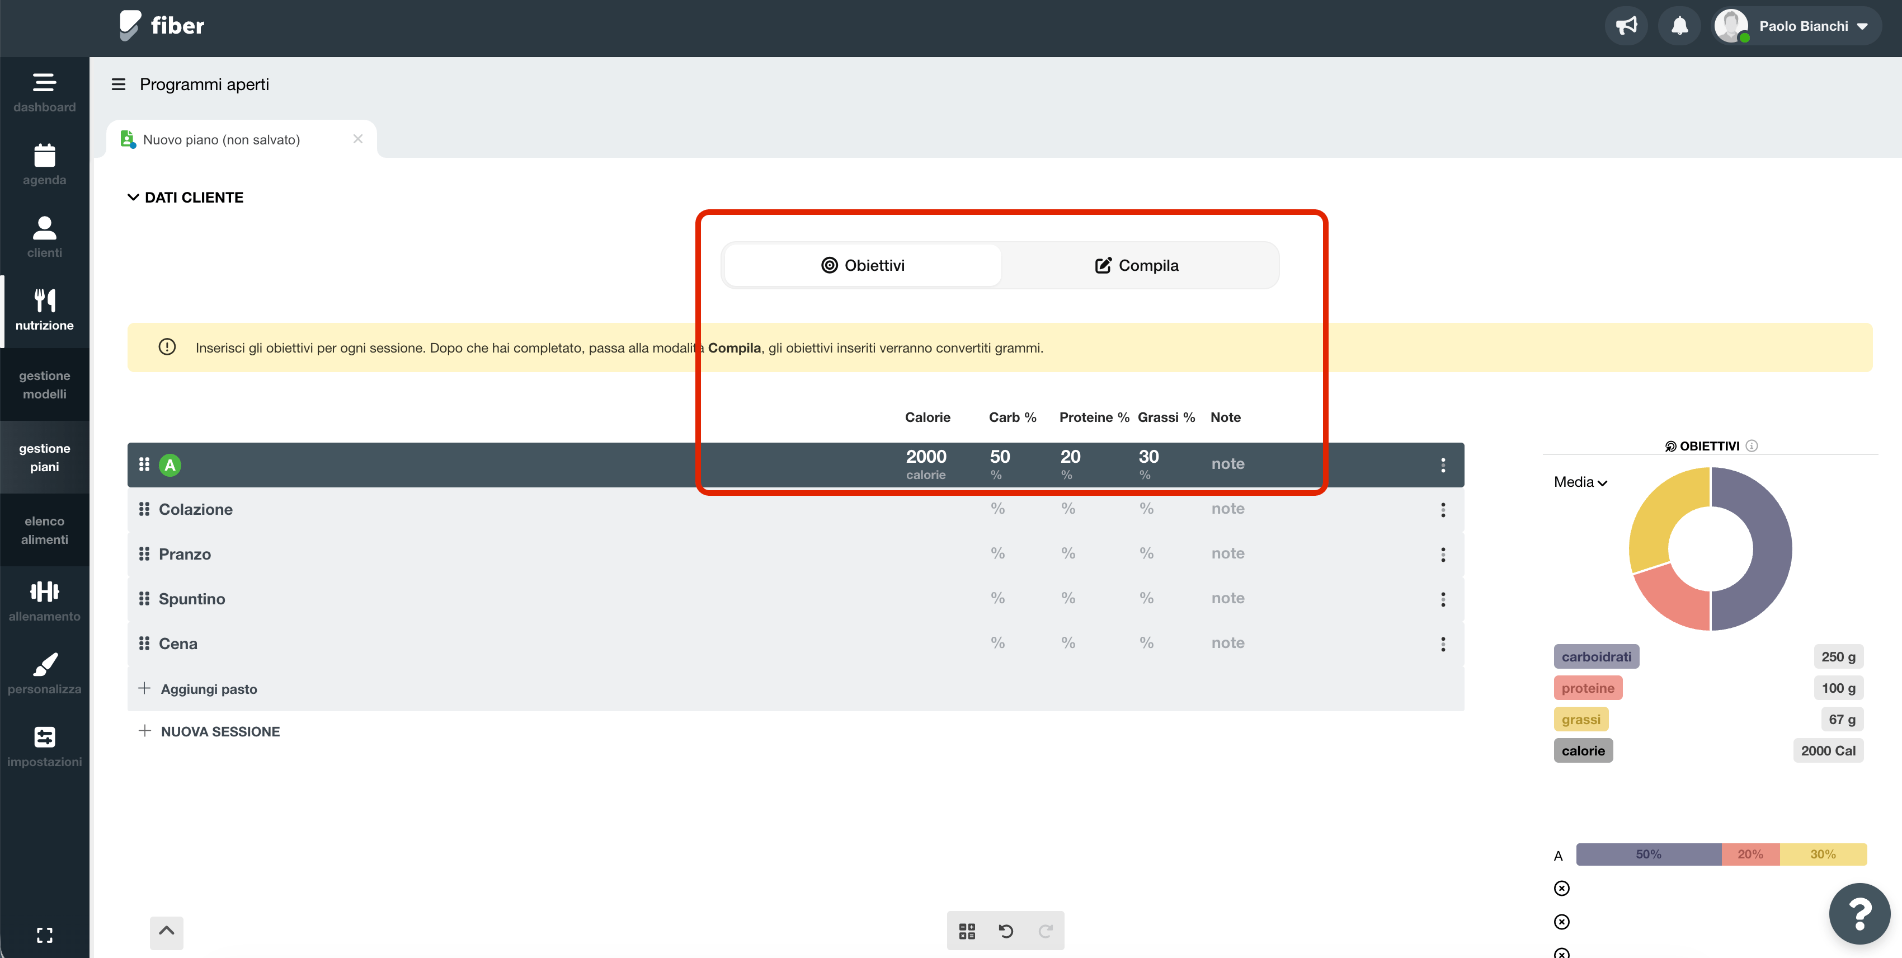This screenshot has height=958, width=1902.
Task: Click the calorie legend tag
Action: 1583,750
